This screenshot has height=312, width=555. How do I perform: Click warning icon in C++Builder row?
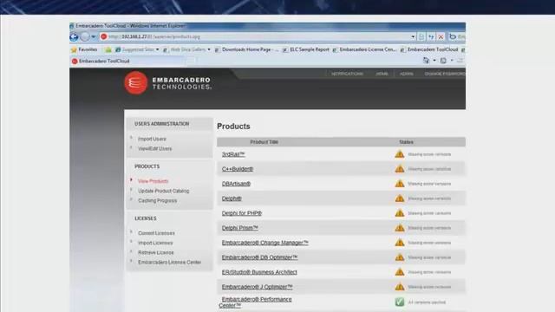pyautogui.click(x=400, y=169)
